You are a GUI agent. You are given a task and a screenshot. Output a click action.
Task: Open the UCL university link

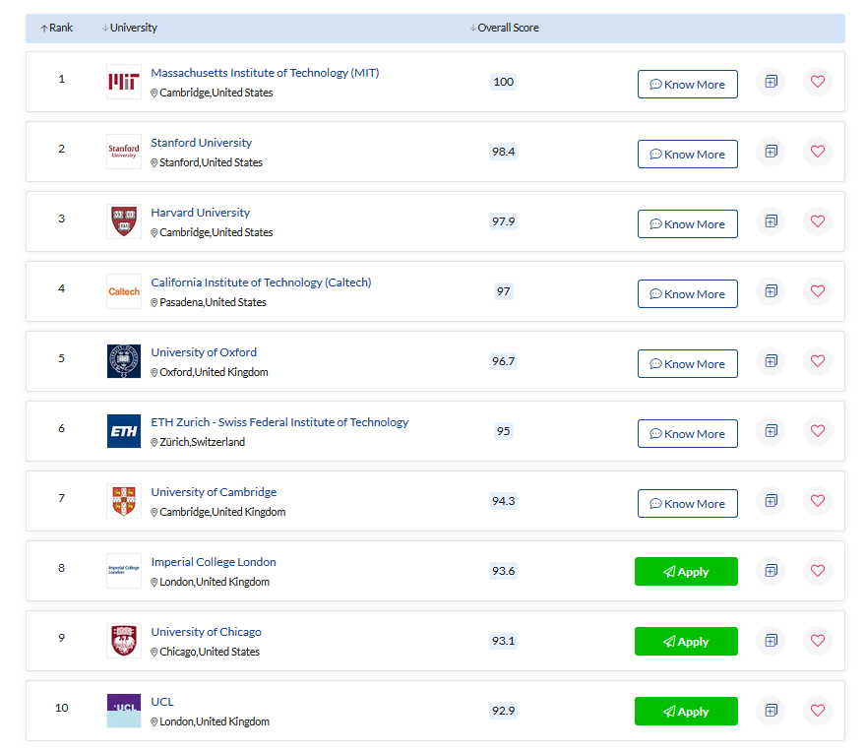(162, 702)
